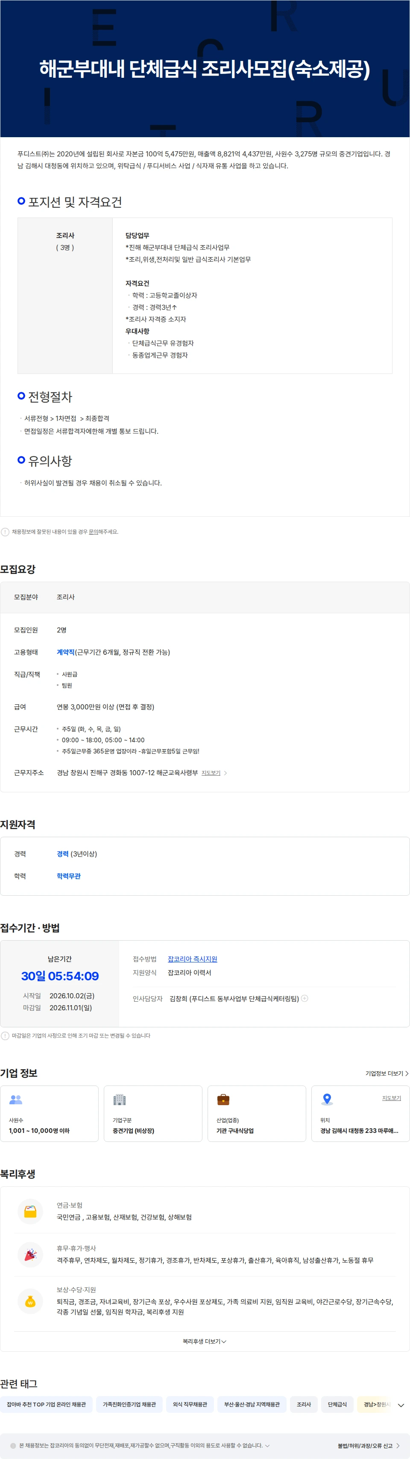Click the 산업(업종) briefcase icon
The width and height of the screenshot is (410, 1459).
[223, 1100]
